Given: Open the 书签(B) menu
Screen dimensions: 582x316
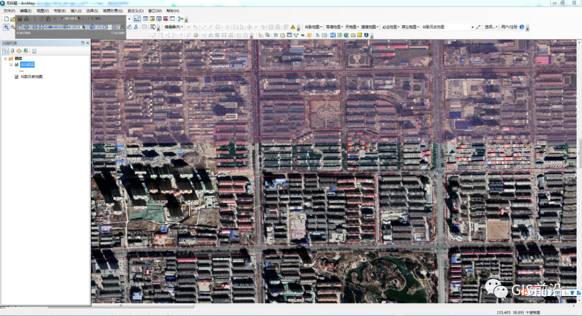Looking at the screenshot, I should (x=59, y=11).
